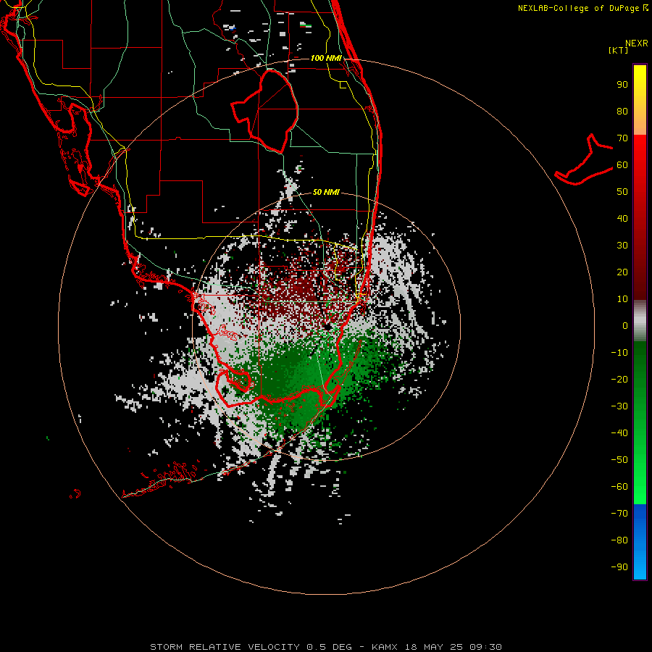The width and height of the screenshot is (652, 652).
Task: Click the [KT] units label
Action: pos(618,50)
